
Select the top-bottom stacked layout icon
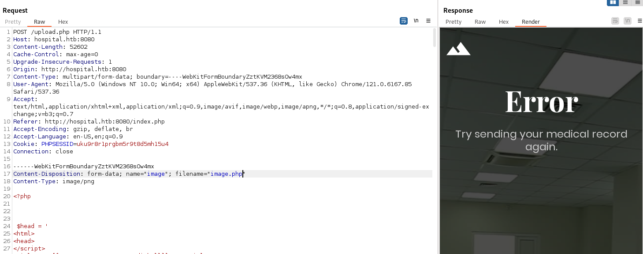click(625, 2)
